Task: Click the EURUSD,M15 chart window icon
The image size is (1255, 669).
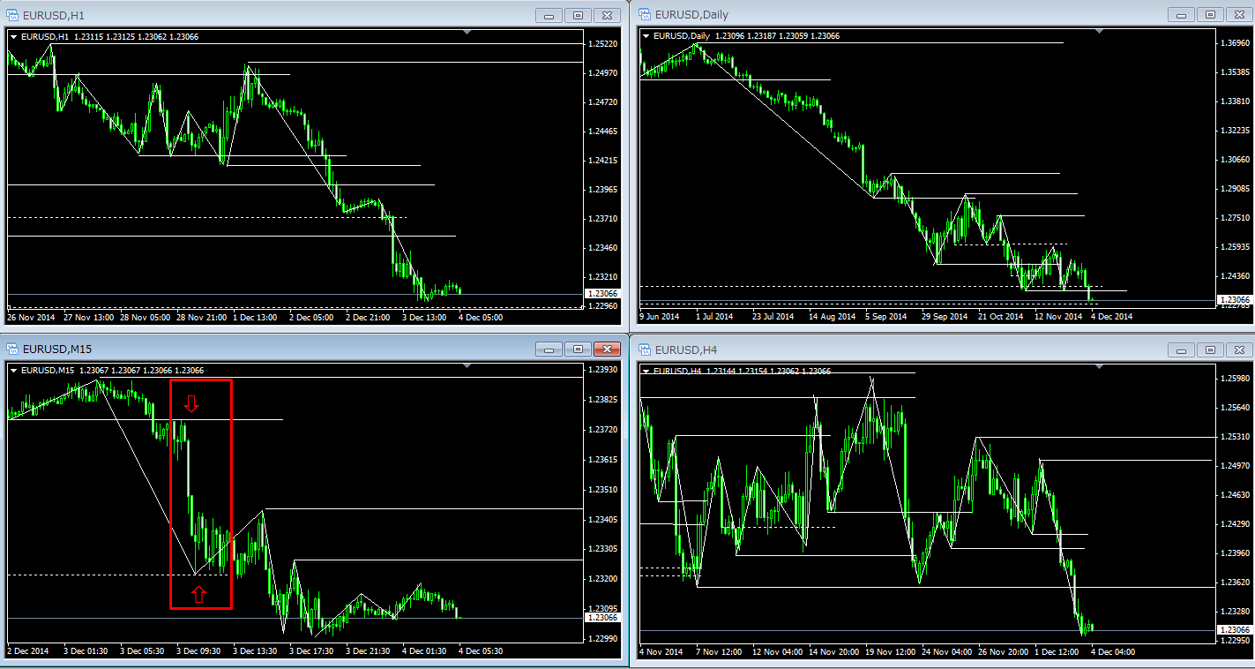Action: pyautogui.click(x=12, y=349)
